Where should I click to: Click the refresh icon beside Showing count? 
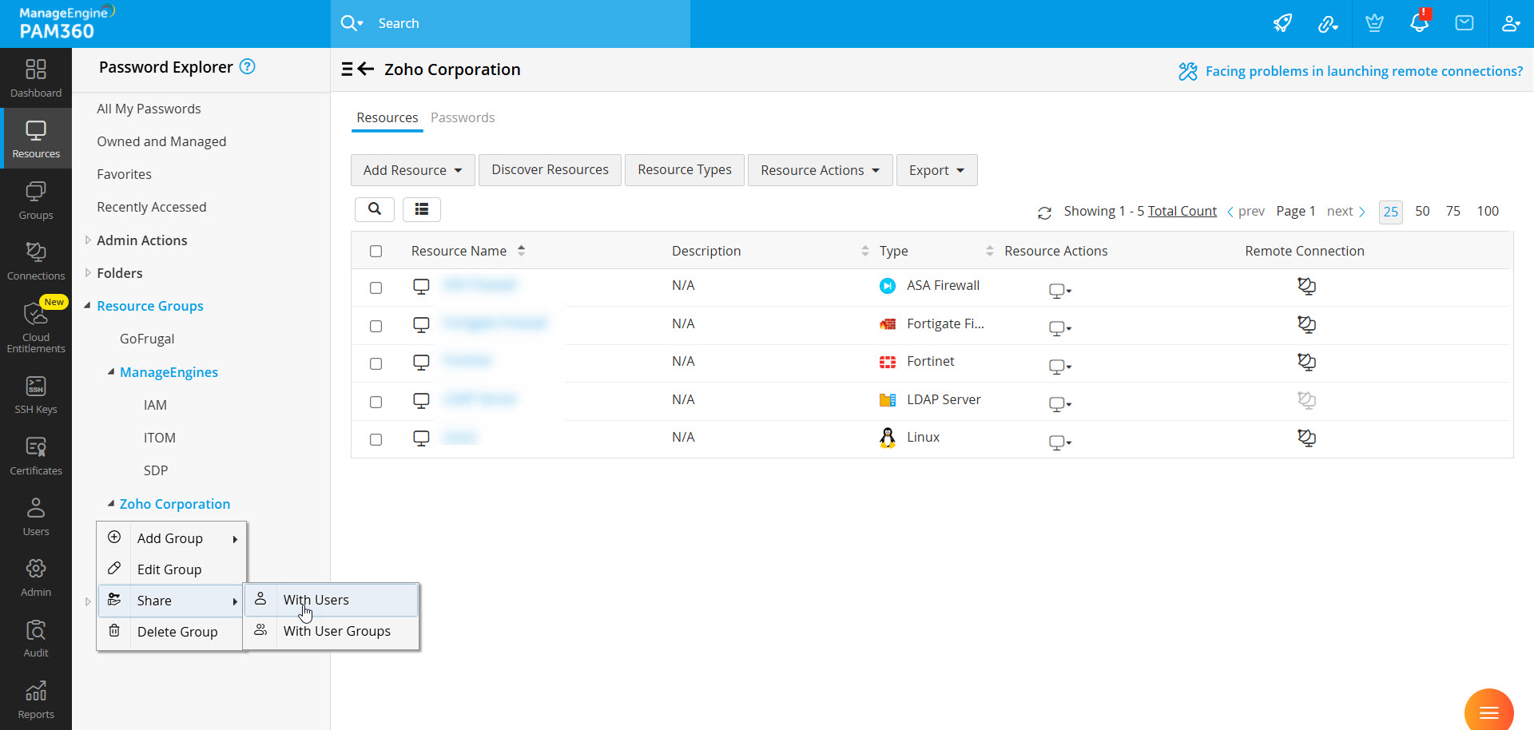(x=1044, y=212)
